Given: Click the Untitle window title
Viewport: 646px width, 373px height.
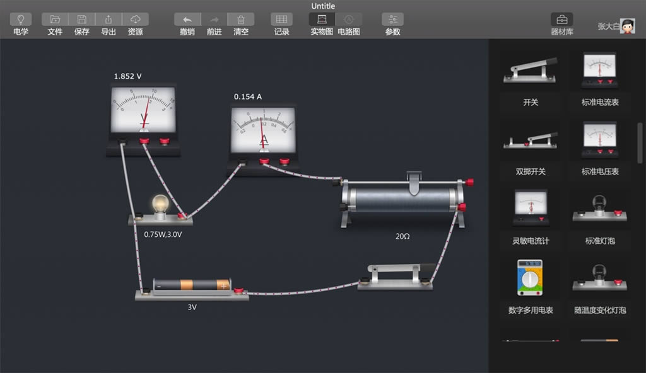Looking at the screenshot, I should pyautogui.click(x=323, y=6).
